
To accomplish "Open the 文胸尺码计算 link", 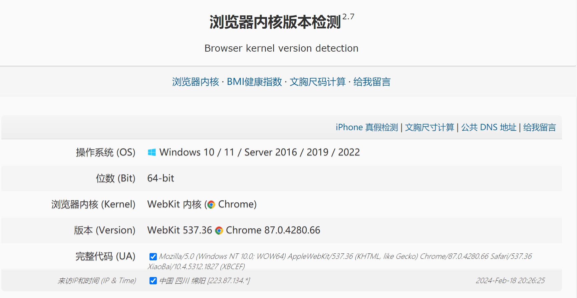I will pos(318,82).
